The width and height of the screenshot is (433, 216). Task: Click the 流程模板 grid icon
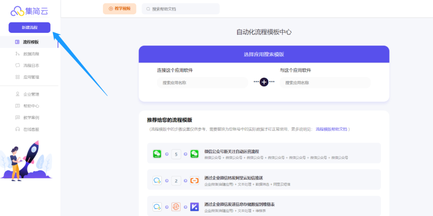click(x=17, y=42)
